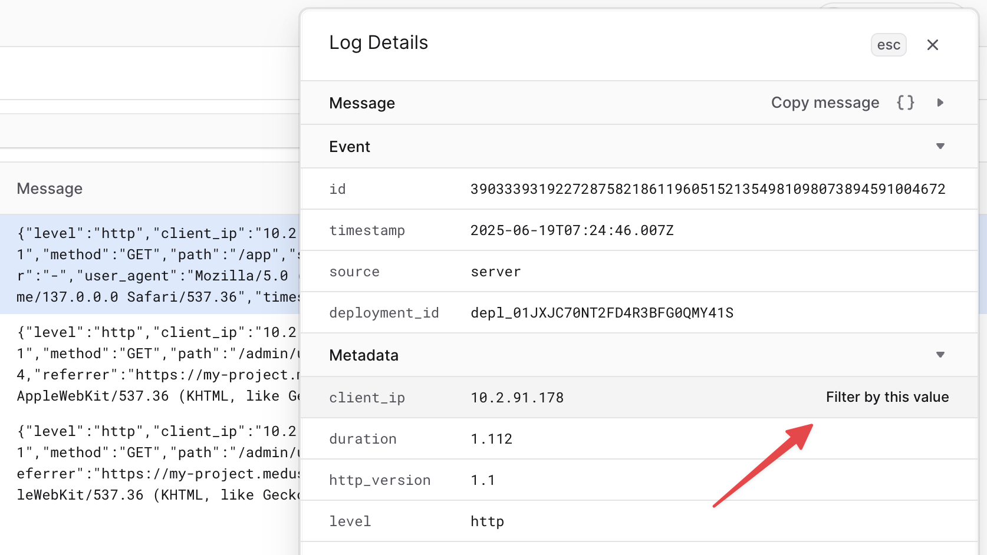Select the id value starting with 3903
This screenshot has width=987, height=555.
708,189
